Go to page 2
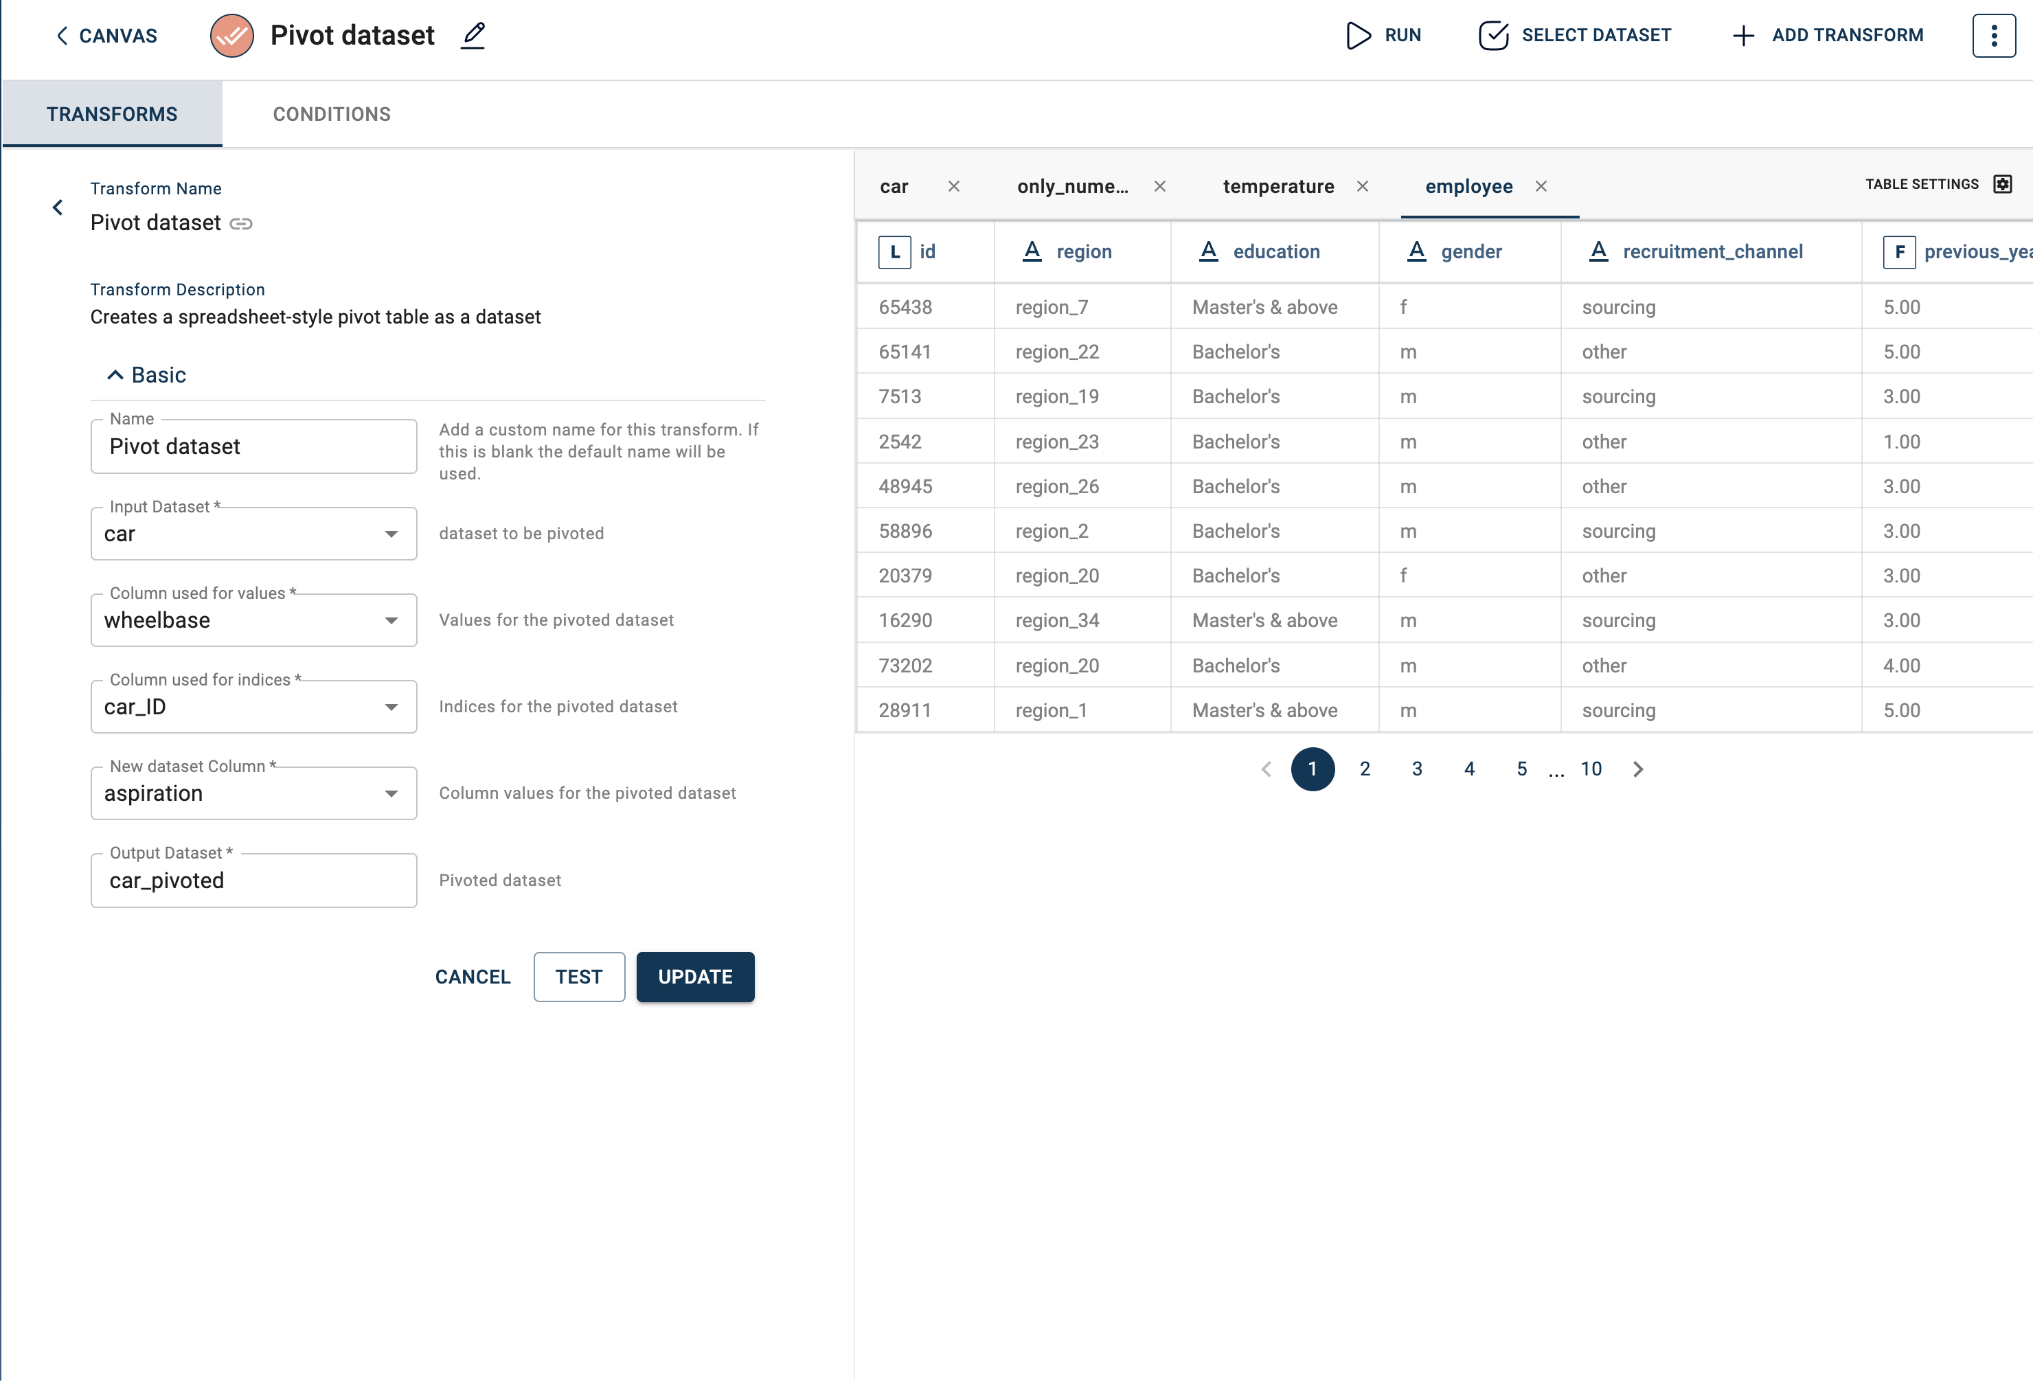 click(x=1365, y=770)
